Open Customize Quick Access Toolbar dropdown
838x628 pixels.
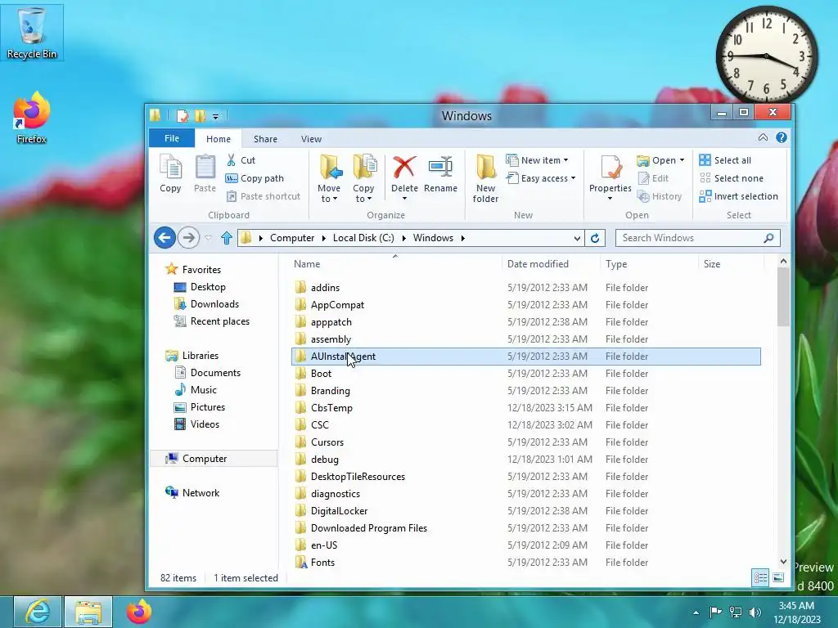[215, 116]
